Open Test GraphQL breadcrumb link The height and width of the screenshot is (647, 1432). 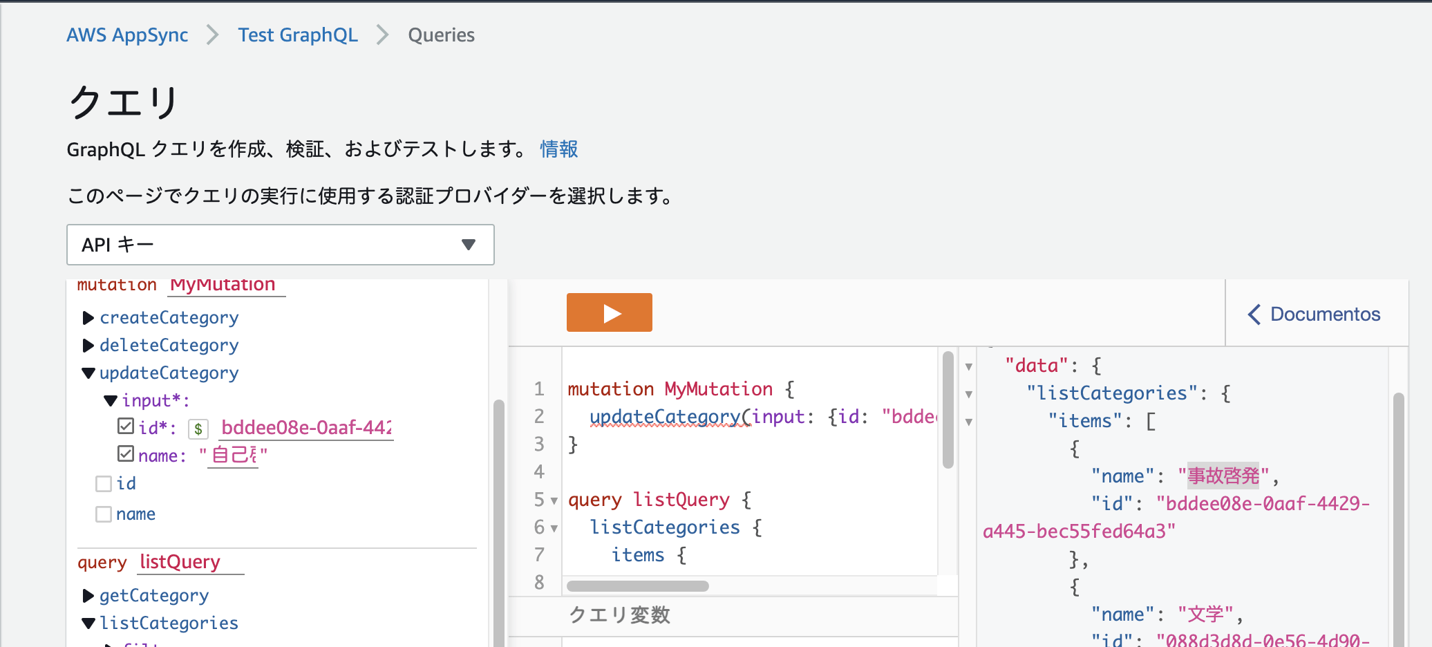tap(298, 35)
